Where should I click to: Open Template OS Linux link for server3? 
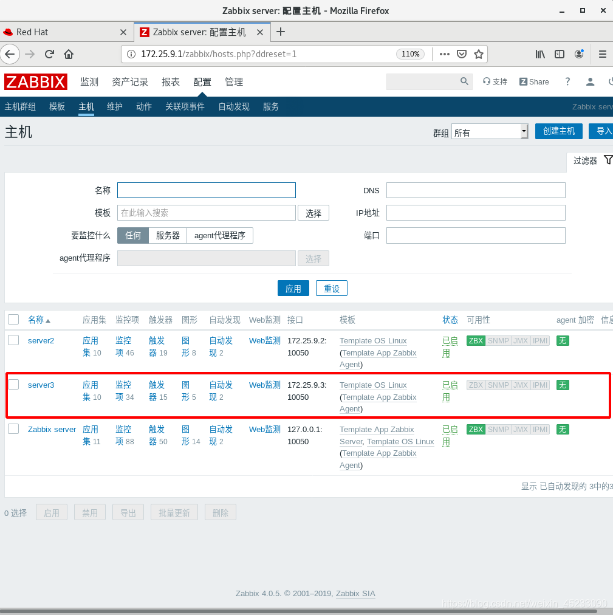point(373,385)
